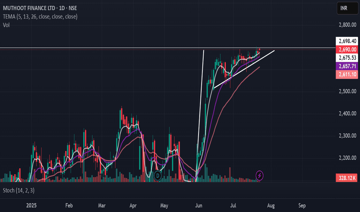This screenshot has width=360, height=212.
Task: Select the Vol indicator legend
Action: pyautogui.click(x=6, y=25)
